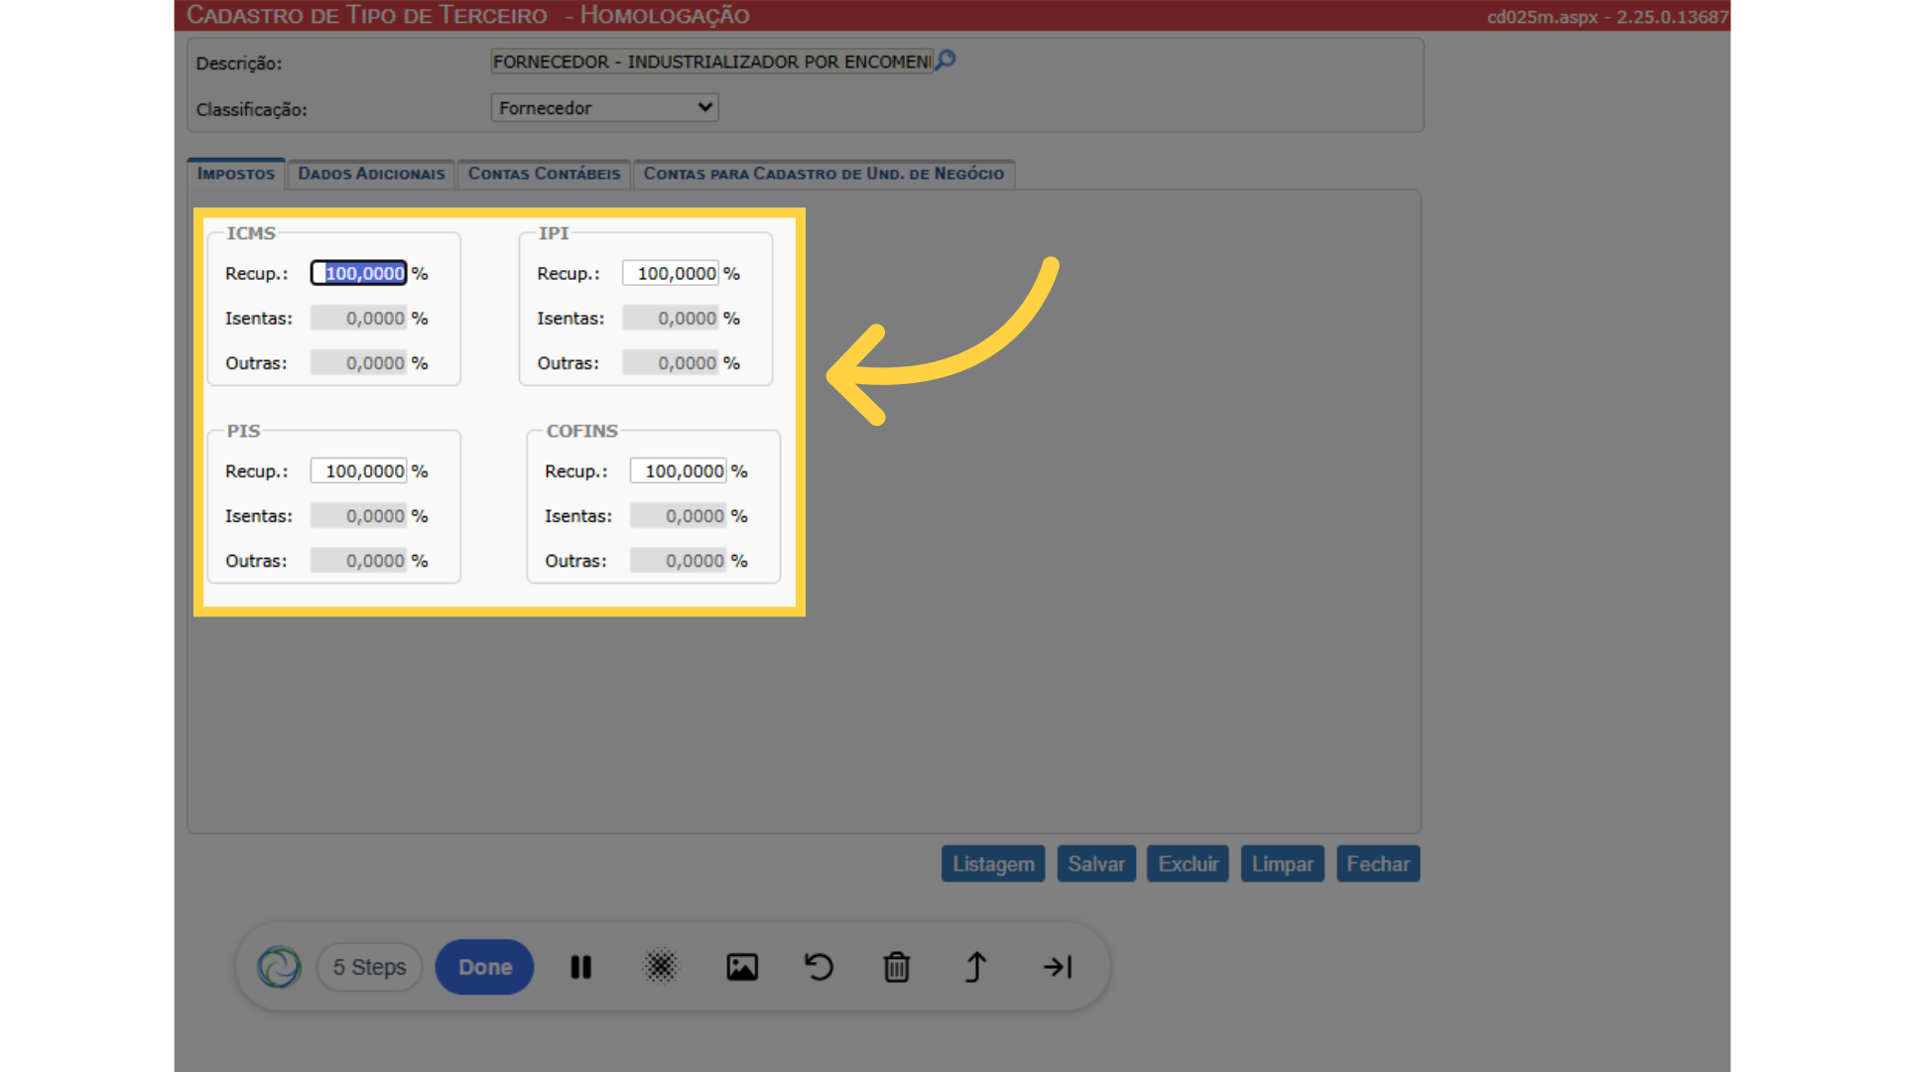Click the PIS Outras percentage field
Screen dimensions: 1905x1072
pos(359,560)
